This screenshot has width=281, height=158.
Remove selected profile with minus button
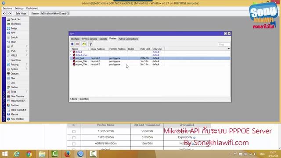[x=78, y=44]
